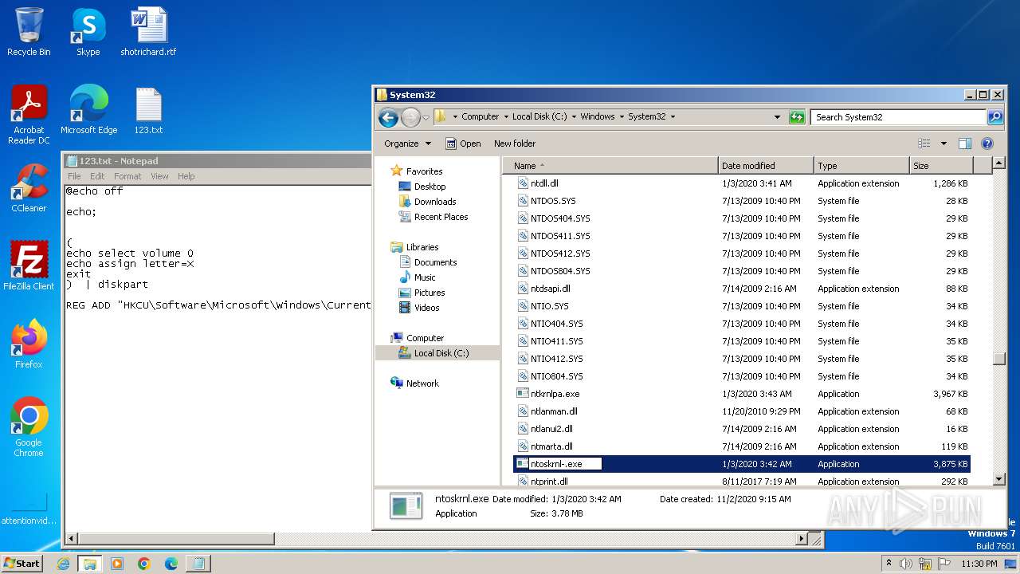The image size is (1020, 574).
Task: Toggle the preview pane button
Action: [x=965, y=143]
